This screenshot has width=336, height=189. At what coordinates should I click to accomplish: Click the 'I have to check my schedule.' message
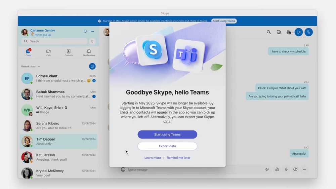pyautogui.click(x=288, y=51)
